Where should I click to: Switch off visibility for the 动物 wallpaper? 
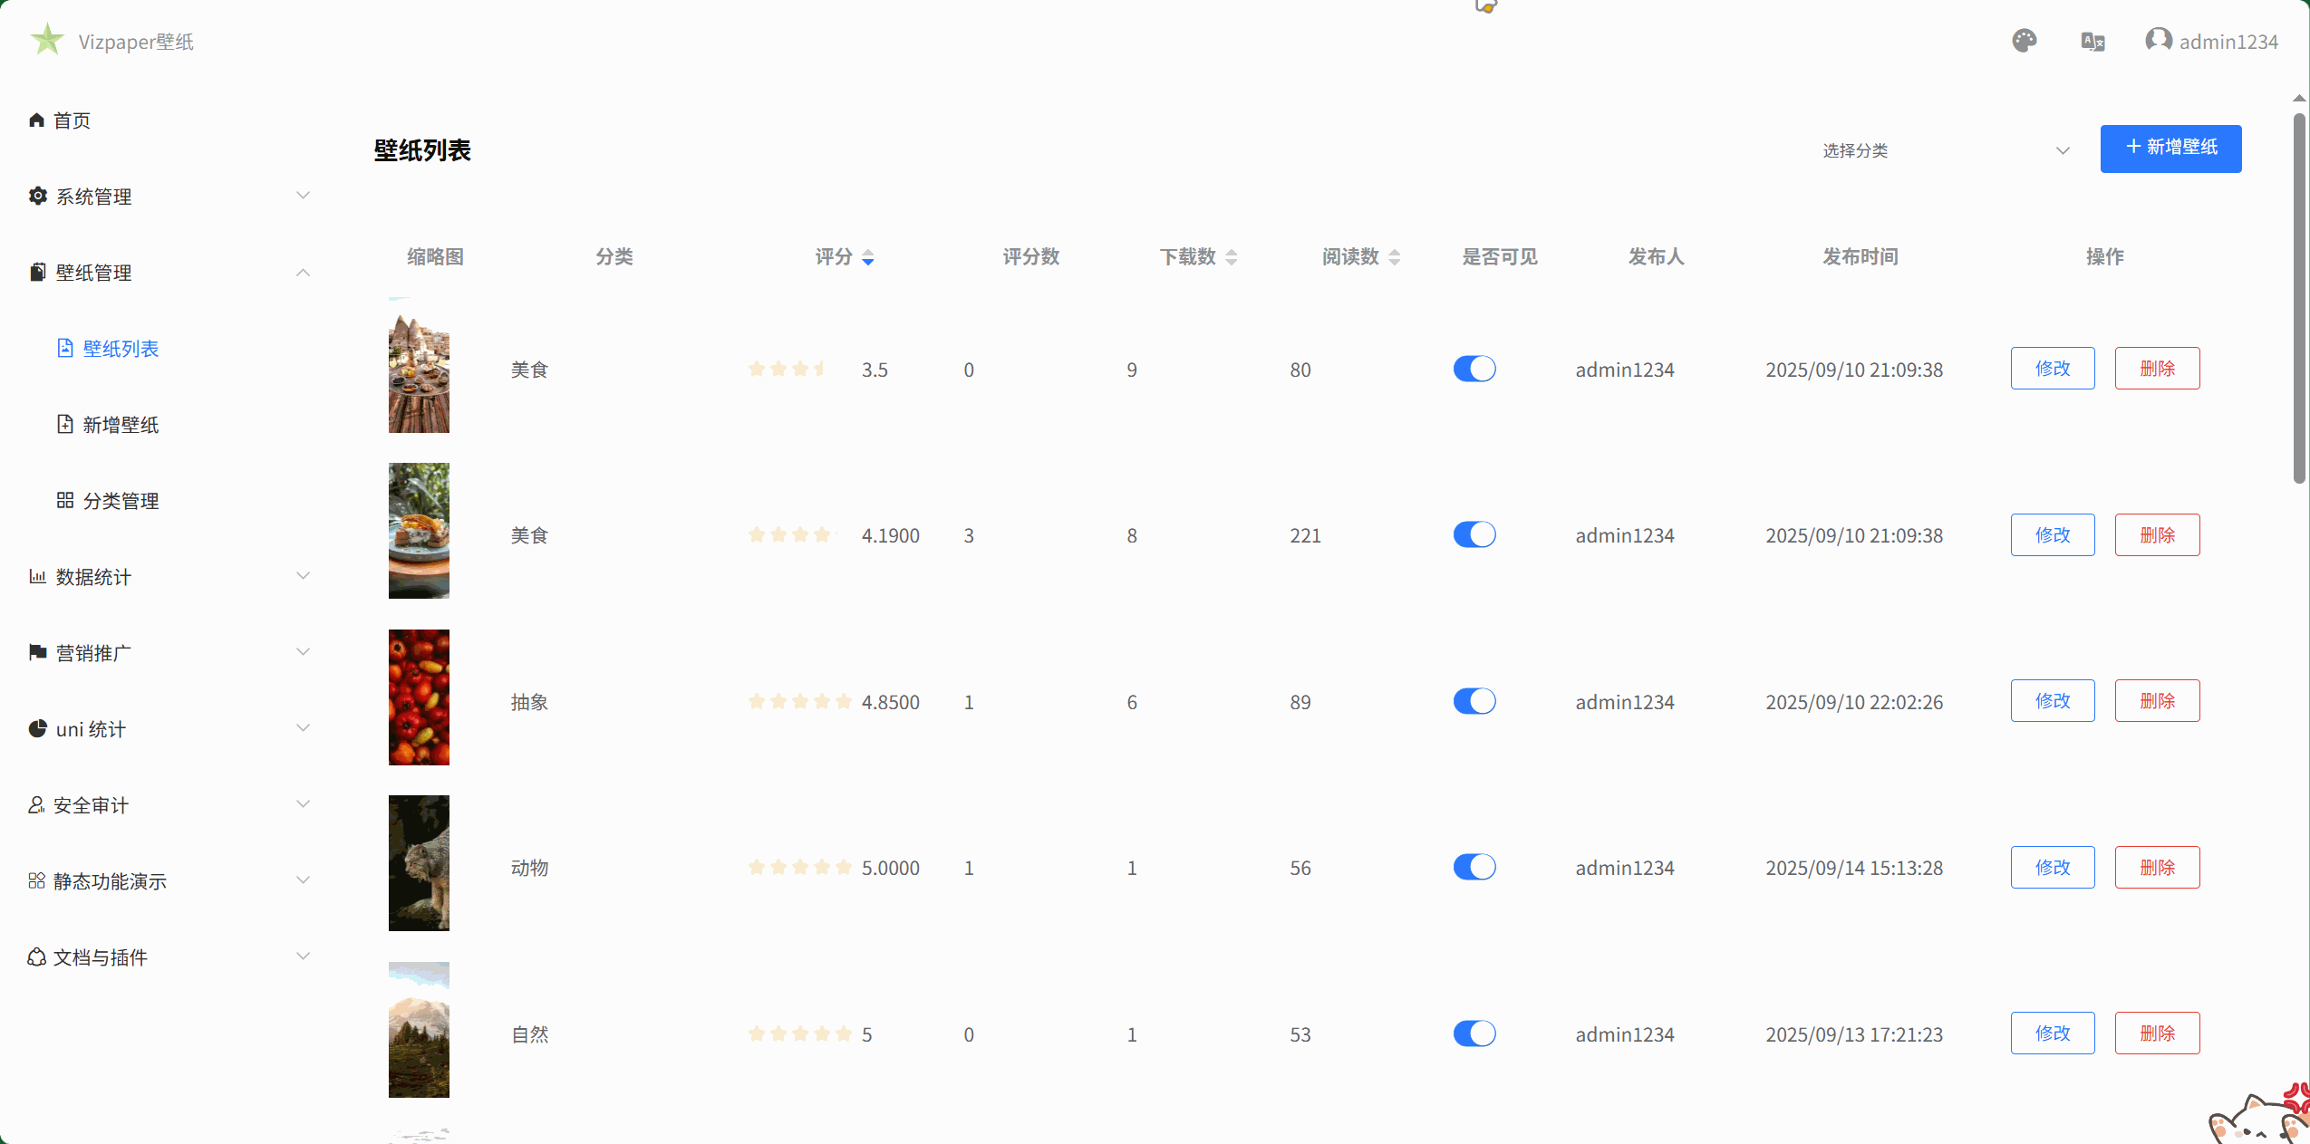point(1474,867)
